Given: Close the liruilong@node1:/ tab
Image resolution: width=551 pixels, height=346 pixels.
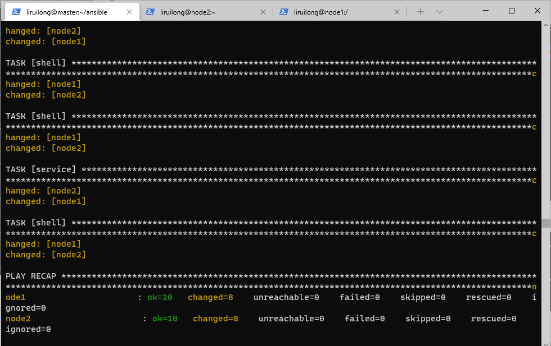Looking at the screenshot, I should tap(397, 12).
